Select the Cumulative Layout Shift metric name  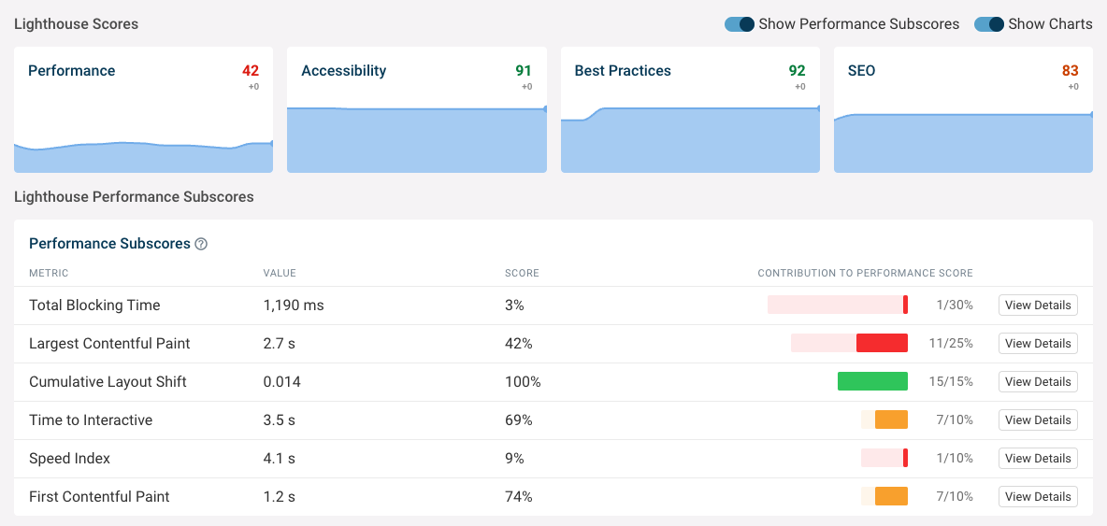[108, 381]
